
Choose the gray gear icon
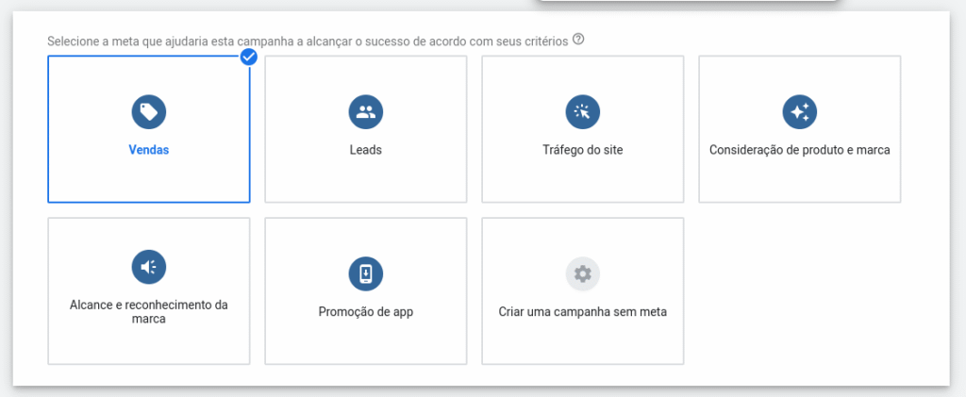[583, 273]
